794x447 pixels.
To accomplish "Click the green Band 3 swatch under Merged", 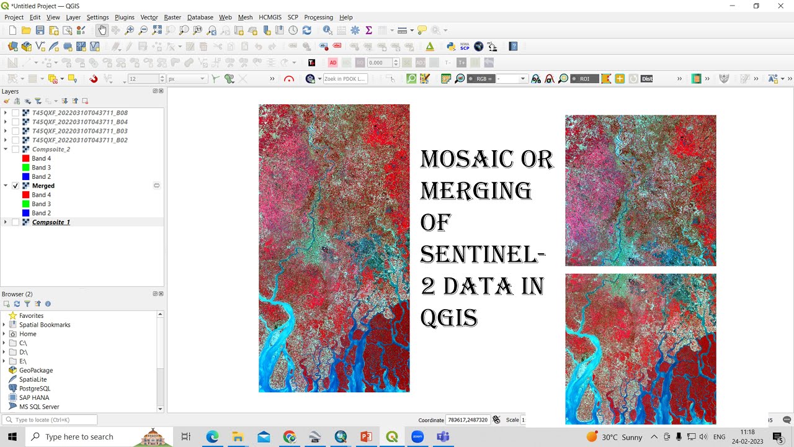I will (x=26, y=204).
